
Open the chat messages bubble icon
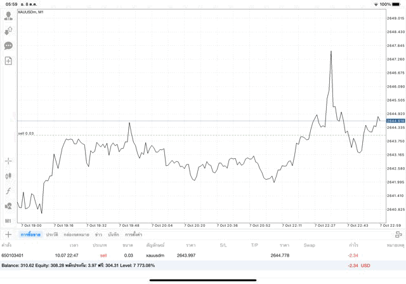click(x=8, y=46)
